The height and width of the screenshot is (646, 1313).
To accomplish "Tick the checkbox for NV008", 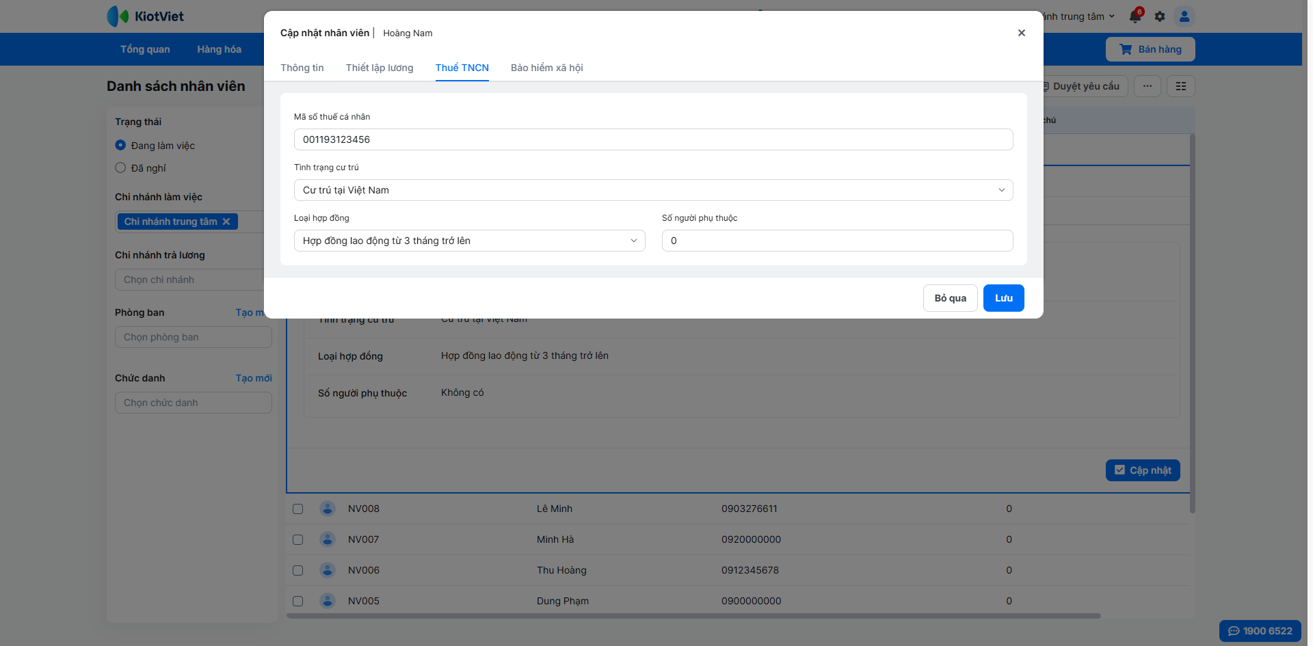I will click(x=298, y=509).
